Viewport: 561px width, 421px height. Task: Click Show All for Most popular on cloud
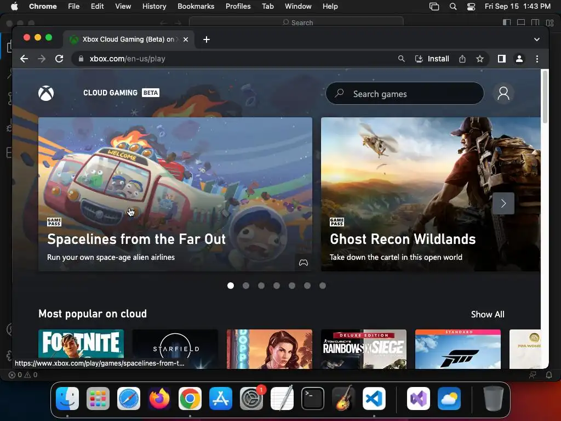(487, 314)
